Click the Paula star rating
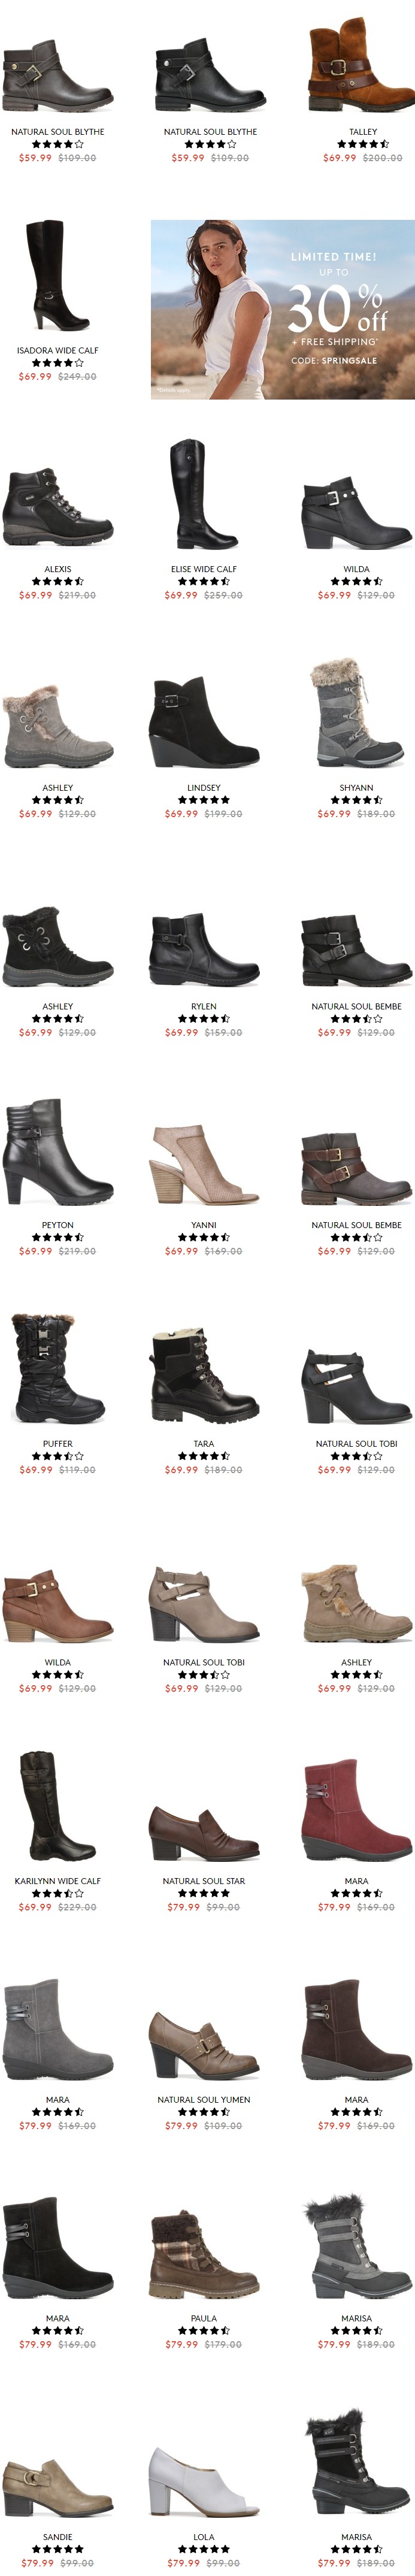This screenshot has height=2576, width=415. coord(204,2330)
